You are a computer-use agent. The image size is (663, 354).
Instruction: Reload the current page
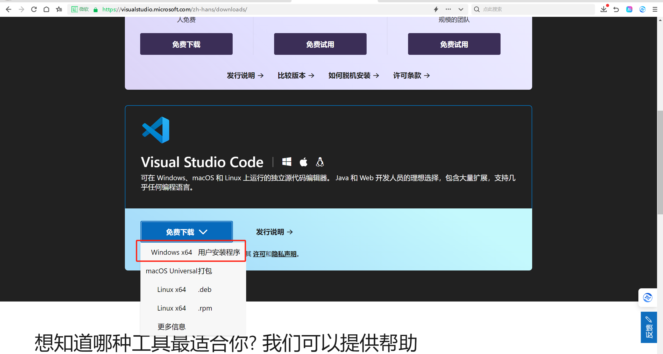click(x=34, y=10)
